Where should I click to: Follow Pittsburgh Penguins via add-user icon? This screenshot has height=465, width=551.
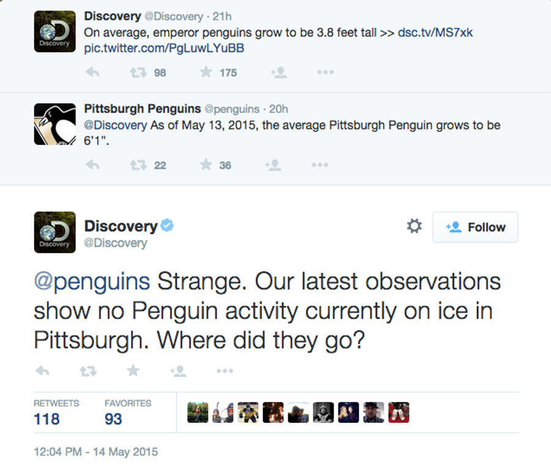[273, 165]
